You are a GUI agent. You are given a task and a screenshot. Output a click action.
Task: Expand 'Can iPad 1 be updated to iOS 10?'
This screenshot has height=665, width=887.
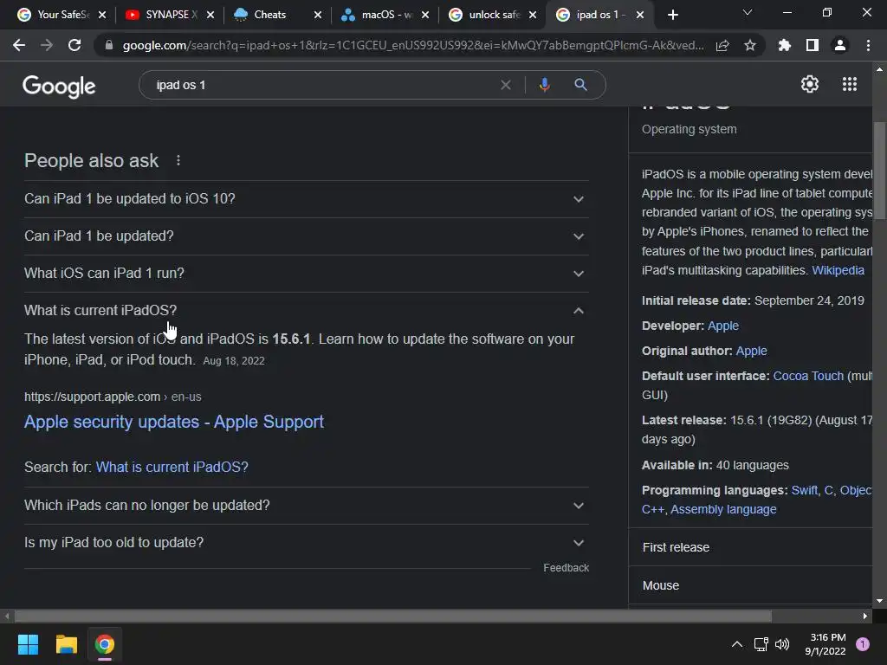pyautogui.click(x=307, y=199)
